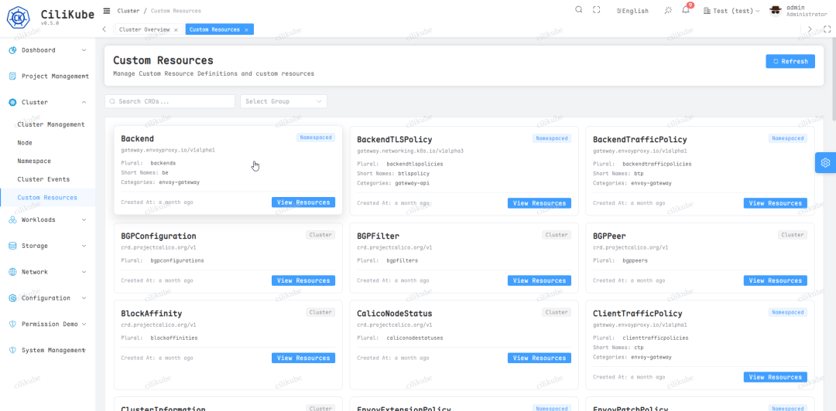836x411 pixels.
Task: Open the Select Group dropdown
Action: pos(283,101)
